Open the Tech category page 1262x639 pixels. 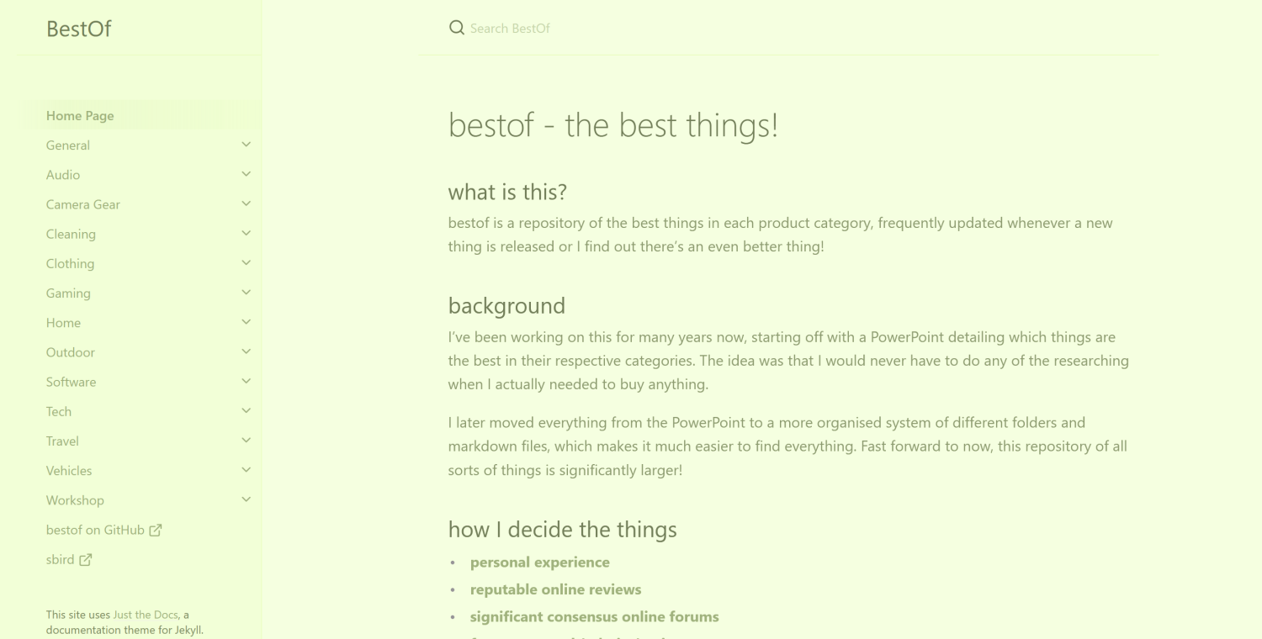tap(59, 411)
